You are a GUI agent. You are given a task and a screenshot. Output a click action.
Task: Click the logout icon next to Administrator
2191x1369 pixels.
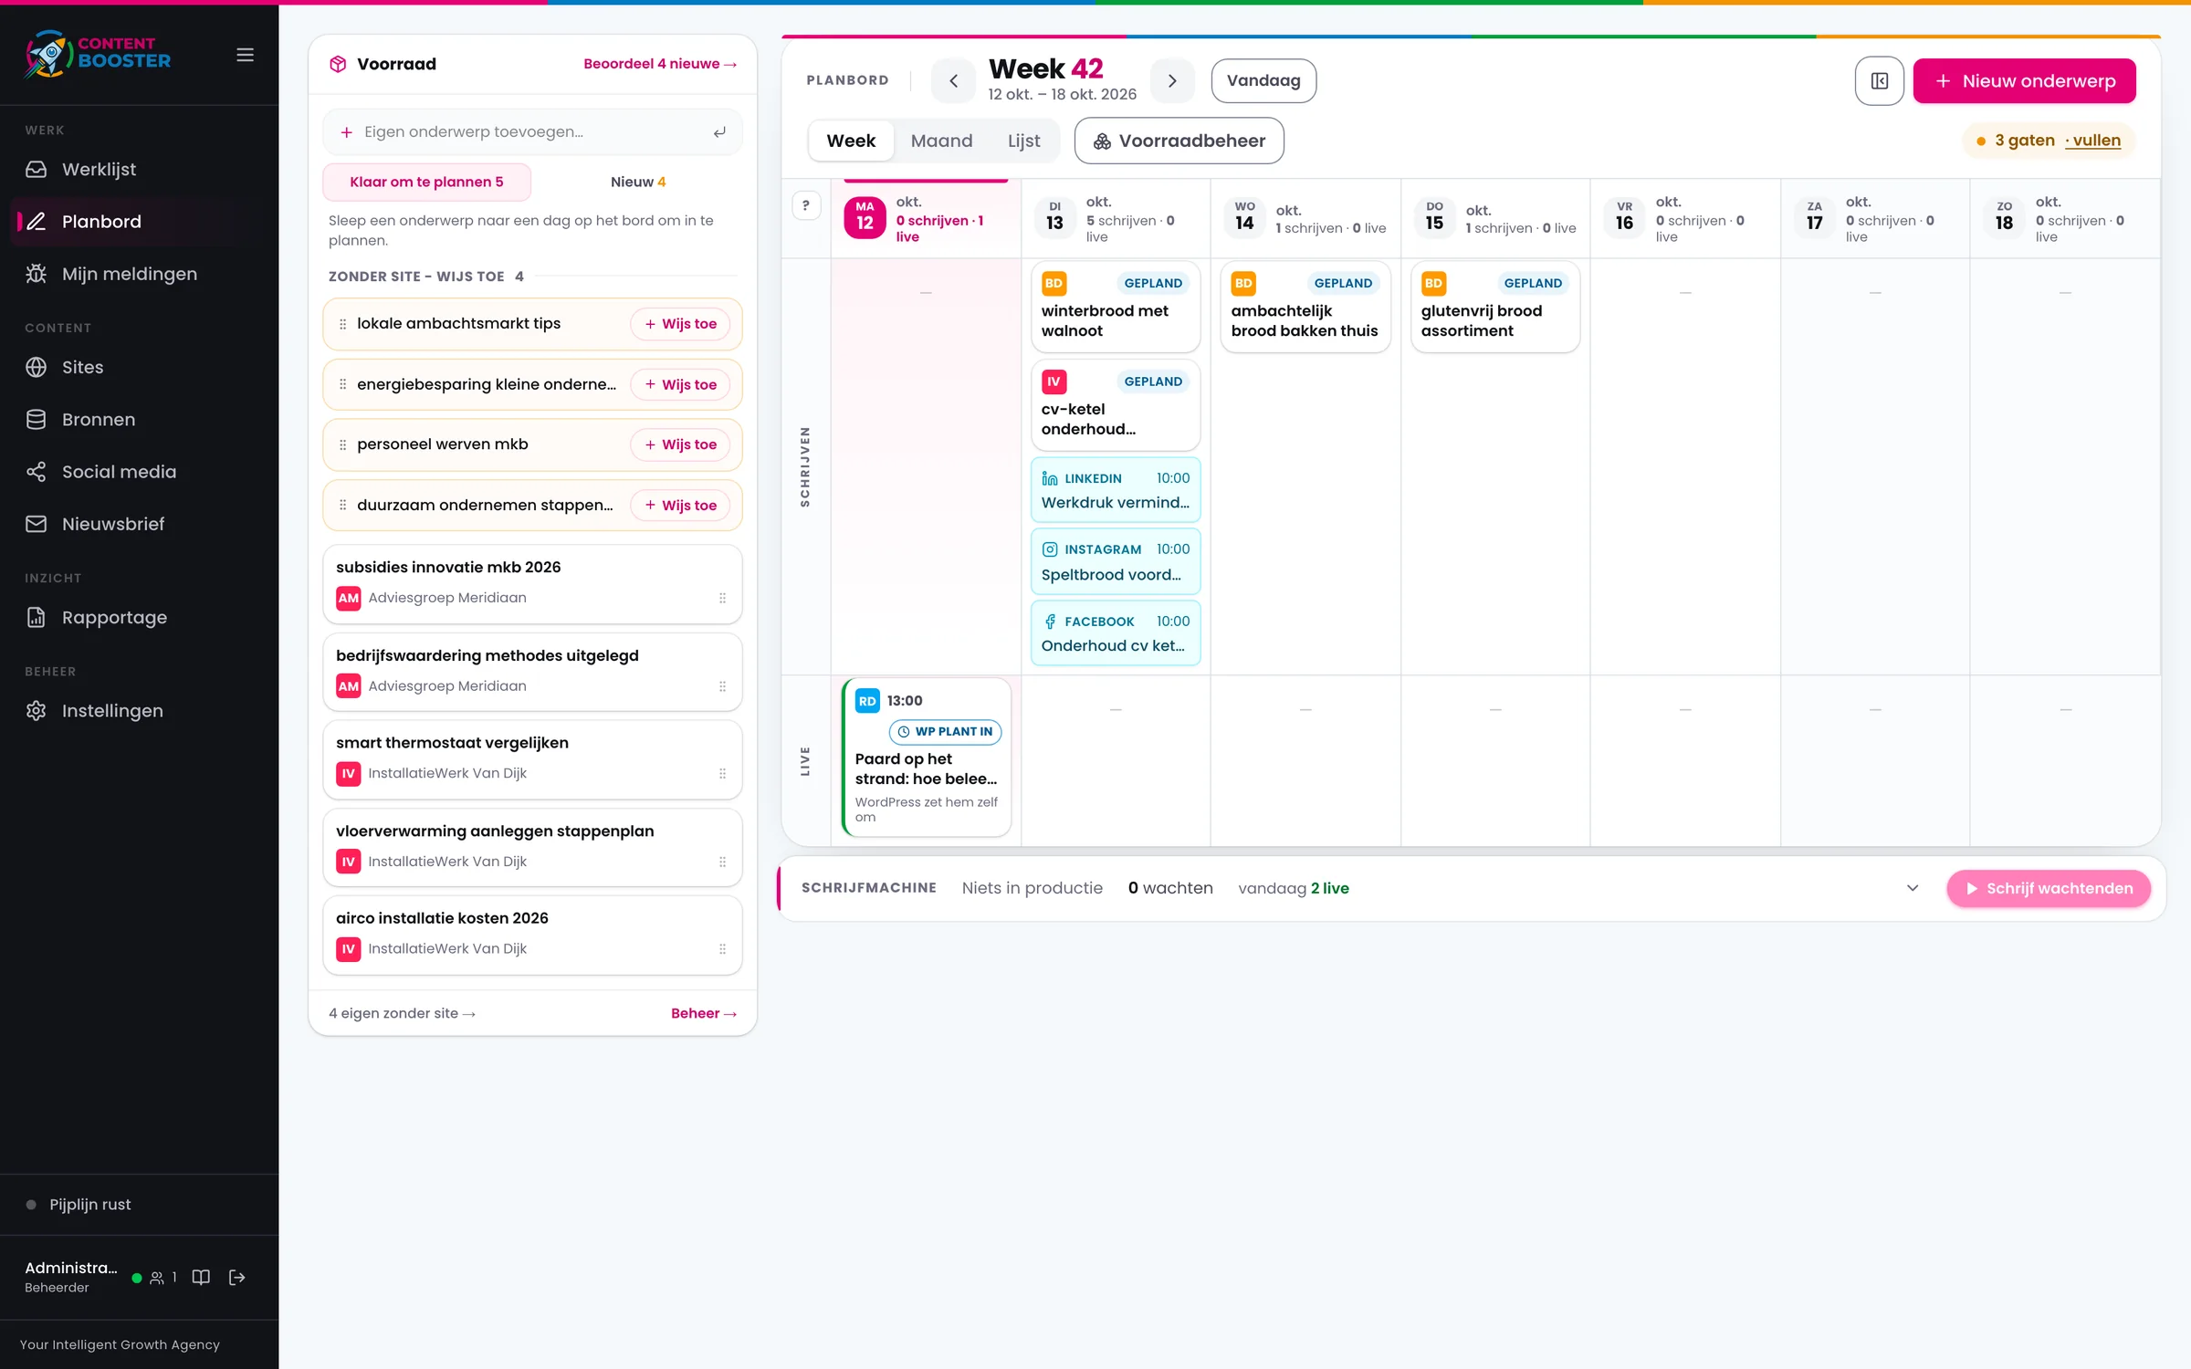(x=237, y=1277)
